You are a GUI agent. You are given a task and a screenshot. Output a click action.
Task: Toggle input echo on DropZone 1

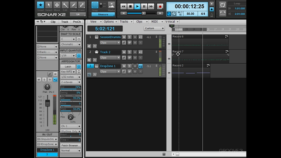pos(140,66)
